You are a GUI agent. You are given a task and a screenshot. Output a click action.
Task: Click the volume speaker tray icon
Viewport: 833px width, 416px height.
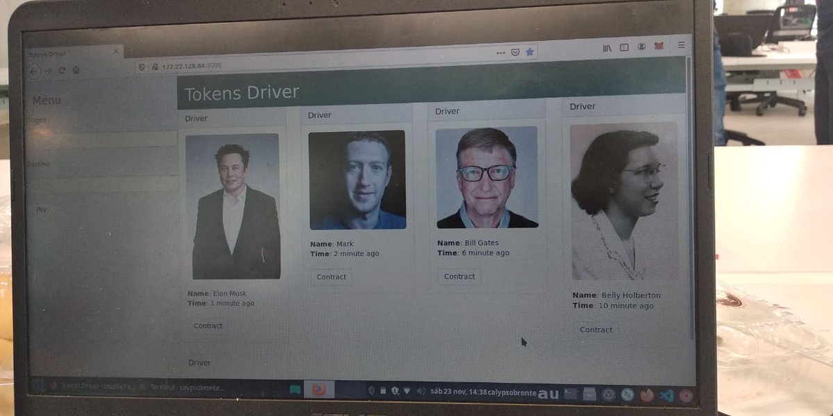coord(420,392)
